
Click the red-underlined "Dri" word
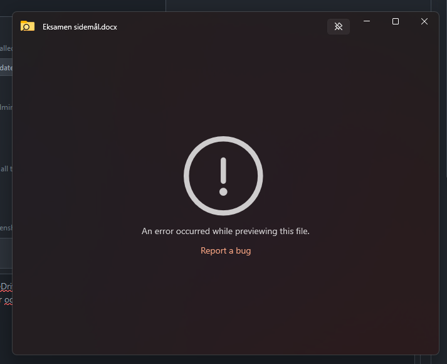coord(6,286)
